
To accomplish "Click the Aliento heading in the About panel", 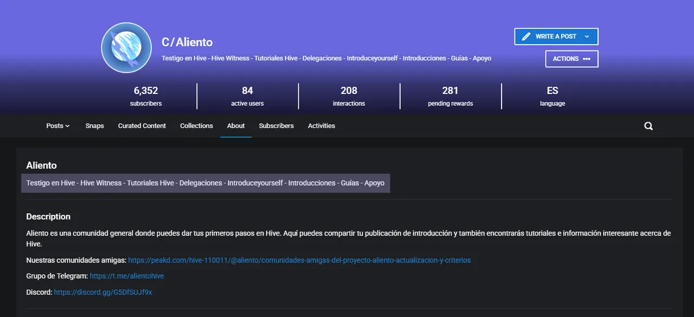I will click(41, 166).
